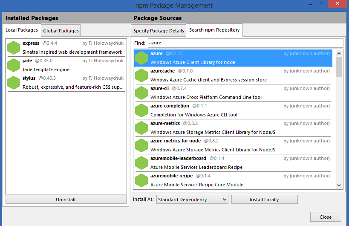Click 'Windows Azure Cross Platform Command Line tool'
The width and height of the screenshot is (349, 226).
pyautogui.click(x=206, y=97)
